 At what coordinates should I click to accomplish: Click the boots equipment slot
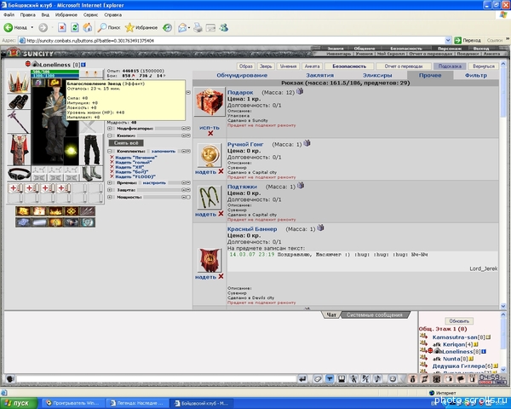[92, 174]
